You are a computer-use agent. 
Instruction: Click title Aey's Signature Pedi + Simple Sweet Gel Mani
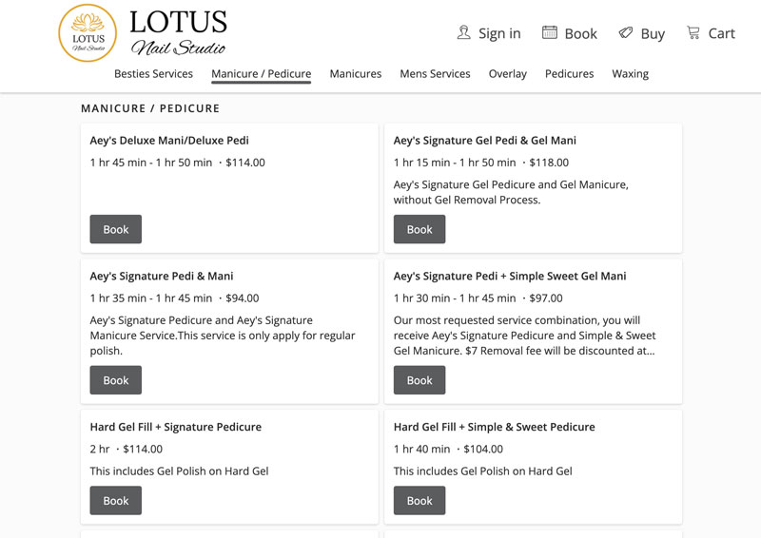pyautogui.click(x=510, y=276)
